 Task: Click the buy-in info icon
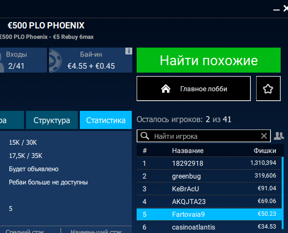tap(128, 51)
